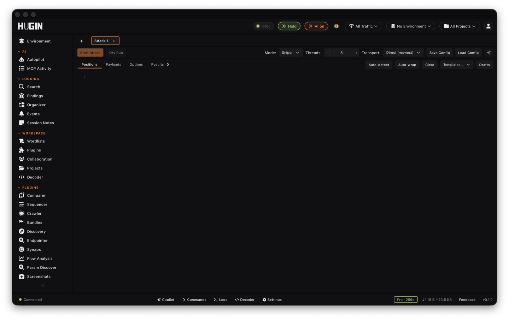Image resolution: width=509 pixels, height=320 pixels.
Task: Open the Crawler spider icon
Action: click(x=22, y=213)
